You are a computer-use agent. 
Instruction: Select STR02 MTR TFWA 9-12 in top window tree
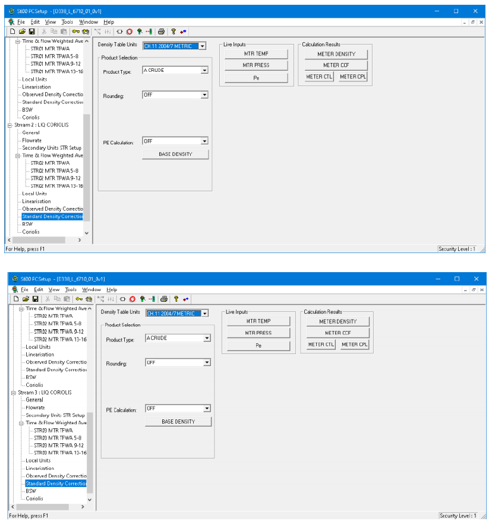tap(55, 178)
